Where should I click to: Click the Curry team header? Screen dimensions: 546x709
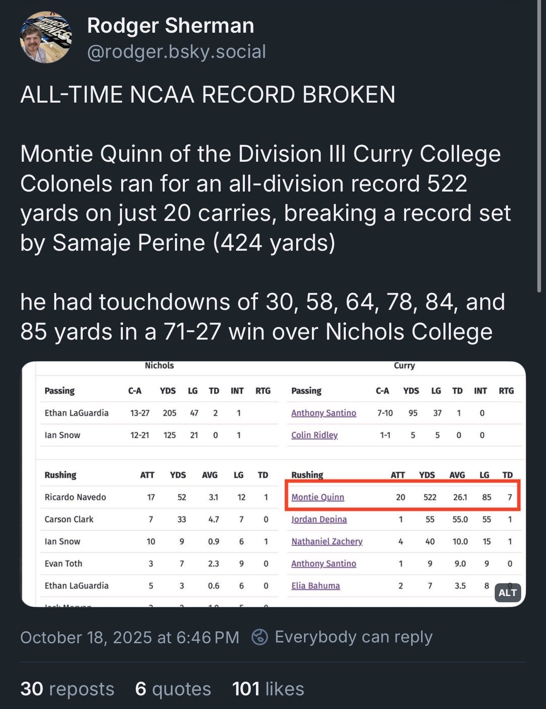[404, 366]
